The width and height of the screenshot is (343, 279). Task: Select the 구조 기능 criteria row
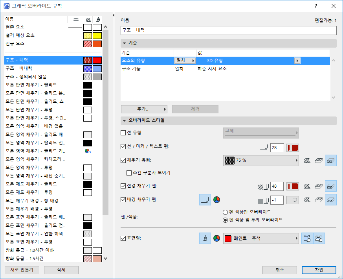225,69
